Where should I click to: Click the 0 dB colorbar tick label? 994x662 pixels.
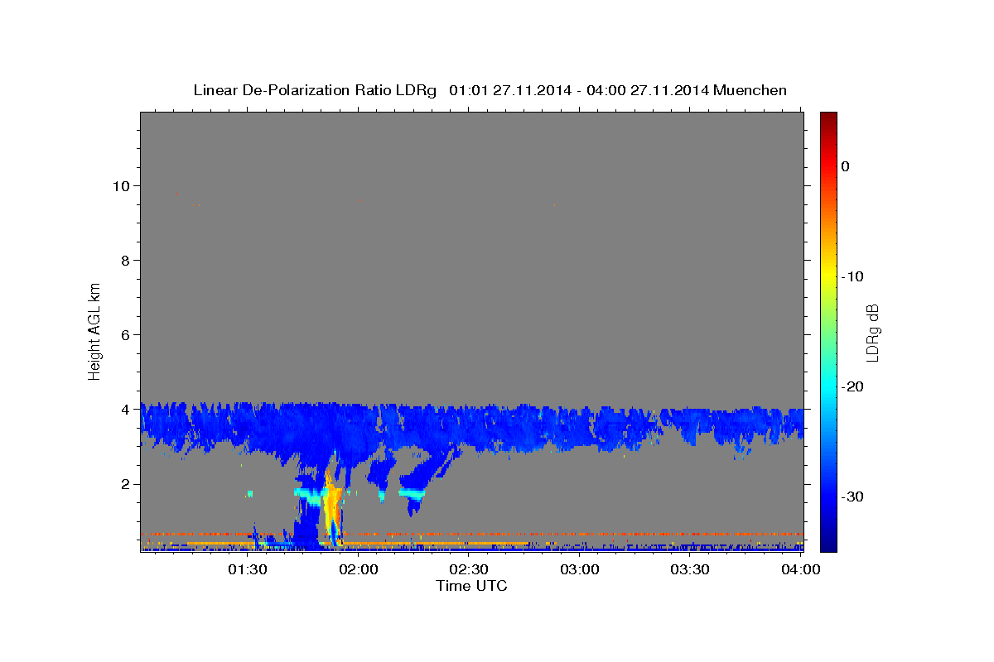(845, 166)
